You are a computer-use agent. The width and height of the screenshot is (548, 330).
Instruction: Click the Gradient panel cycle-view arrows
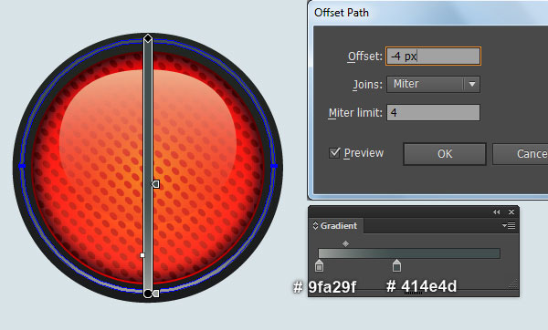coord(315,226)
